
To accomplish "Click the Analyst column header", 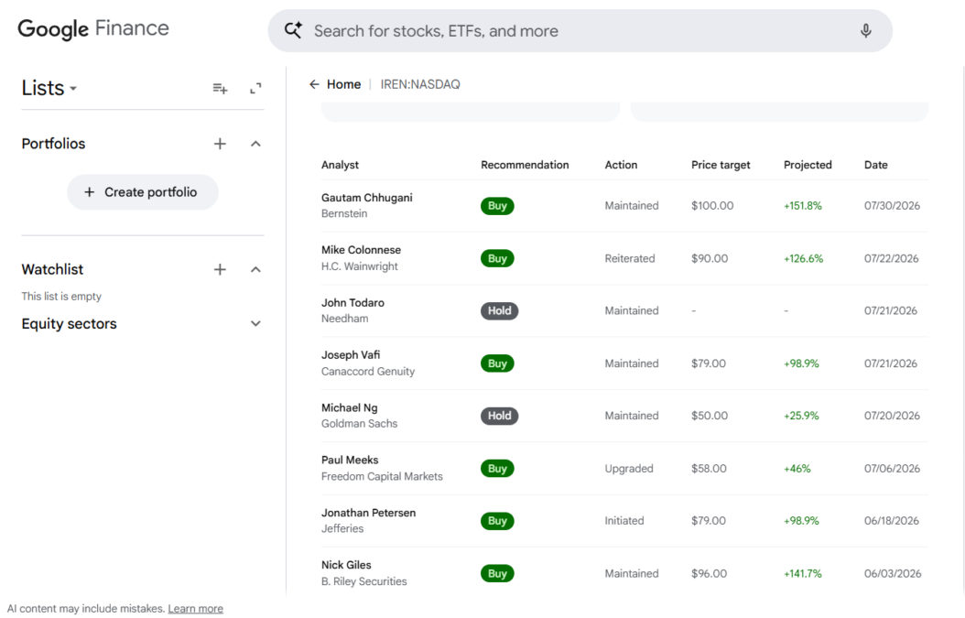I will click(x=340, y=165).
